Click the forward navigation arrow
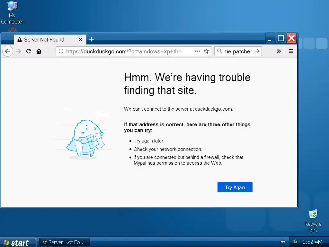 [x=18, y=51]
